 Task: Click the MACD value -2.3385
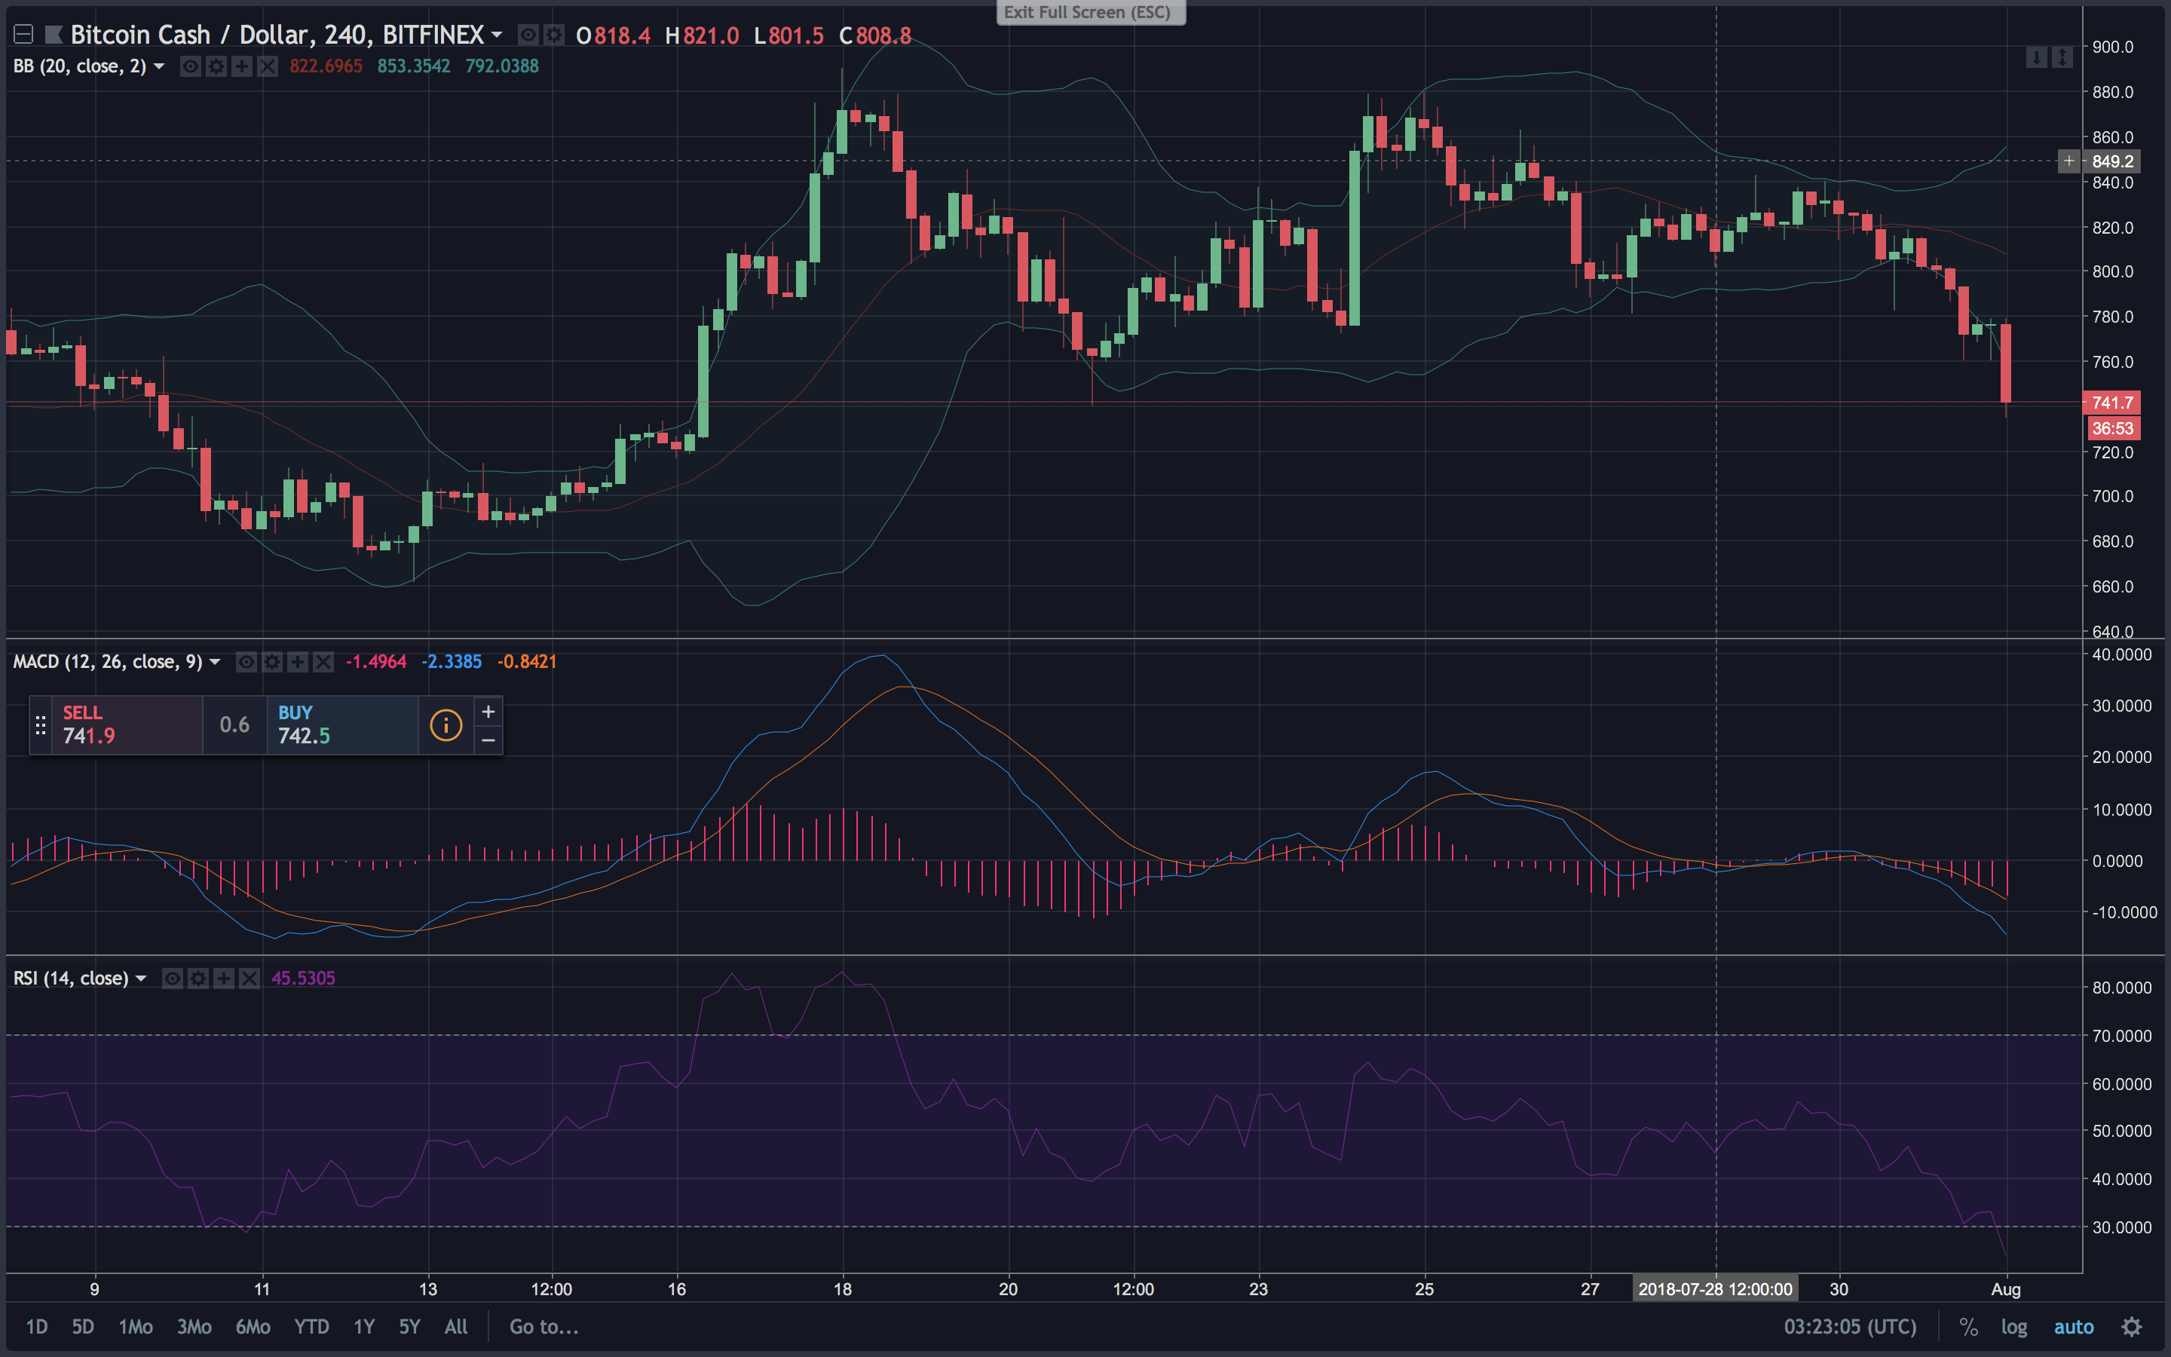(x=452, y=663)
